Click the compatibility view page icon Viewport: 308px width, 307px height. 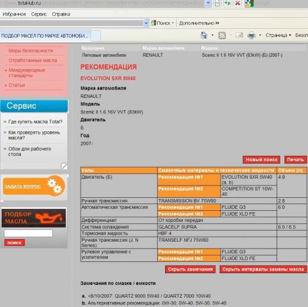218,3
